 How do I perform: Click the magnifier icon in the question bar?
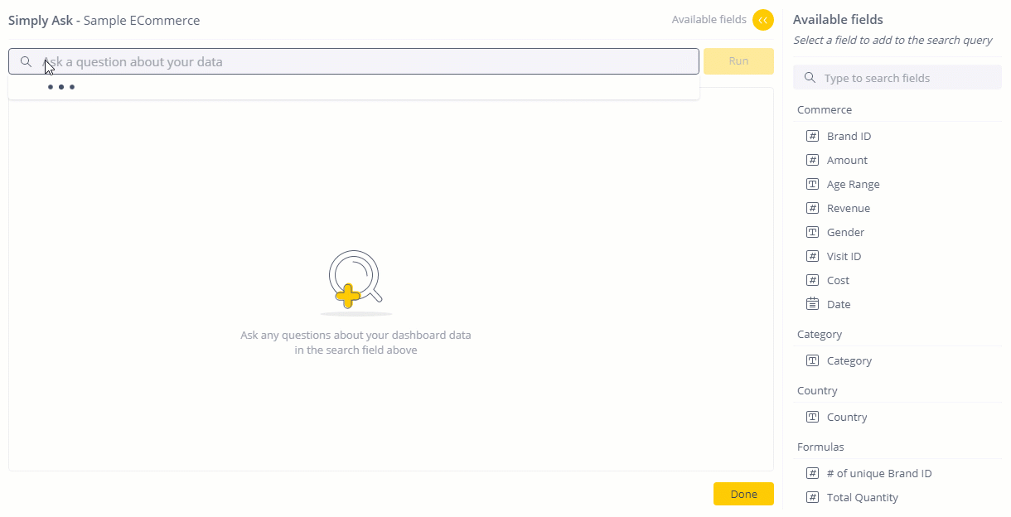[26, 60]
